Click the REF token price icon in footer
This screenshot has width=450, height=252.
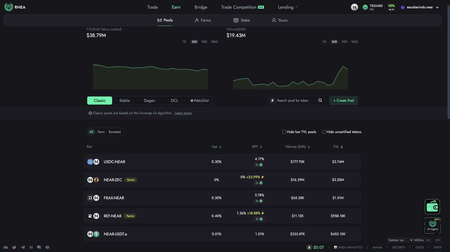tap(309, 248)
